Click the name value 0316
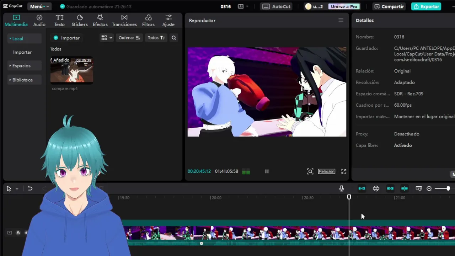This screenshot has height=256, width=455. pyautogui.click(x=399, y=37)
